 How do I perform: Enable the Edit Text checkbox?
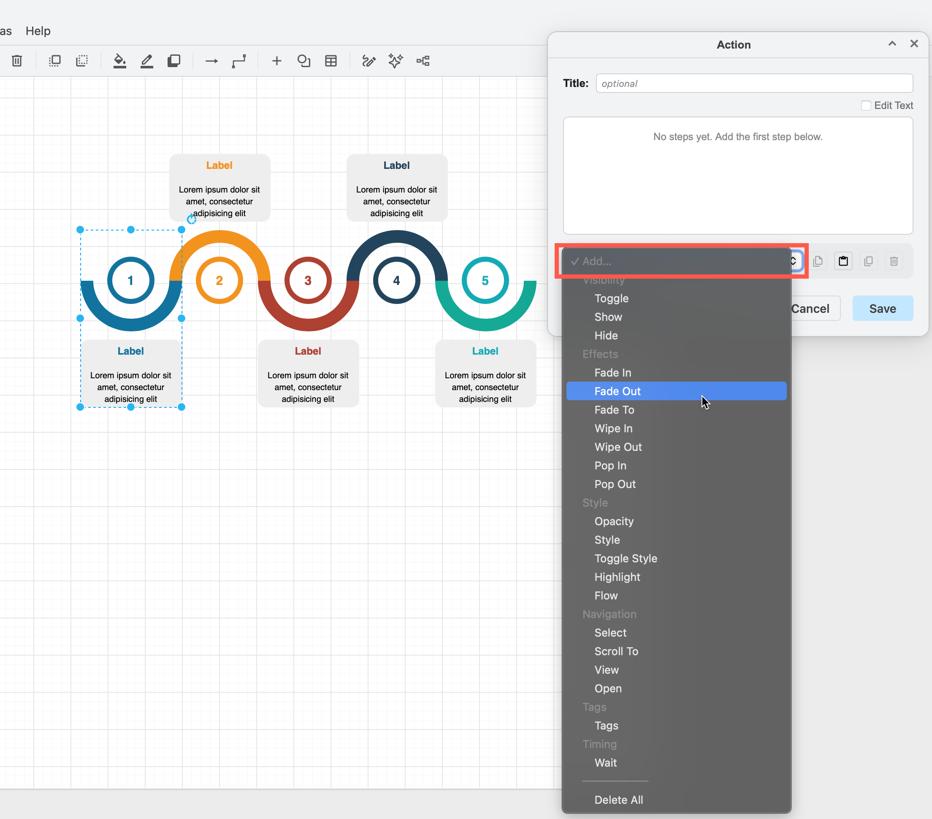[x=866, y=106]
